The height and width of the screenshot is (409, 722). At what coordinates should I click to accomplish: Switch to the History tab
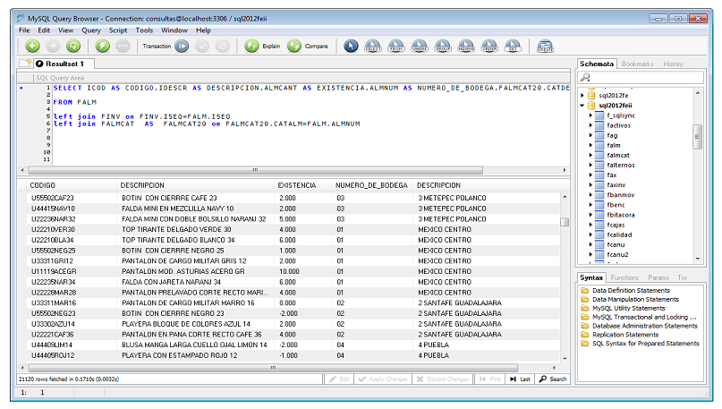coord(673,64)
